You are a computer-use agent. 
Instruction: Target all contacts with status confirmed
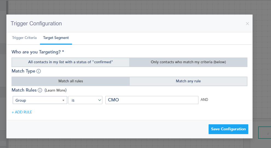click(70, 62)
